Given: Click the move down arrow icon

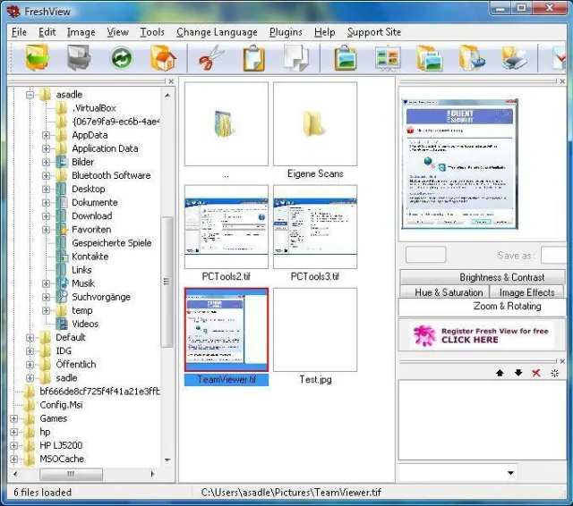Looking at the screenshot, I should pyautogui.click(x=517, y=373).
